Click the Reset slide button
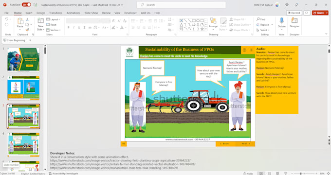 pyautogui.click(x=51, y=25)
